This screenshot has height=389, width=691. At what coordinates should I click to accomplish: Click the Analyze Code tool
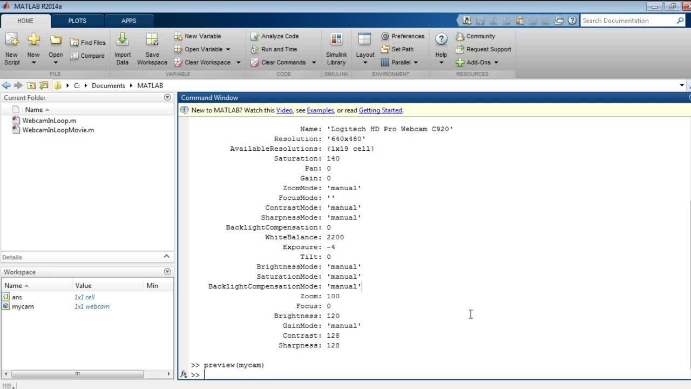[275, 36]
